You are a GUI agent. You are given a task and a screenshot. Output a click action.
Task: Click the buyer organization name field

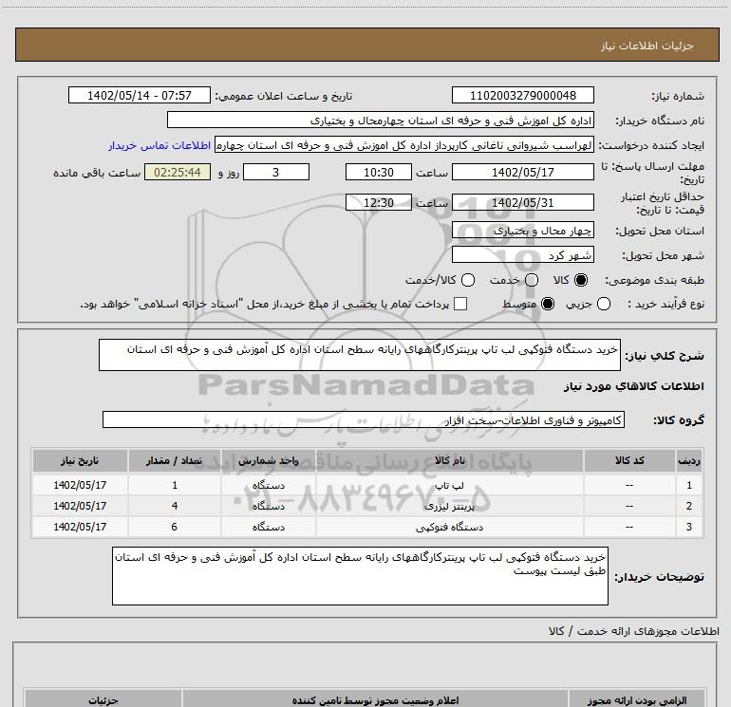click(x=381, y=121)
